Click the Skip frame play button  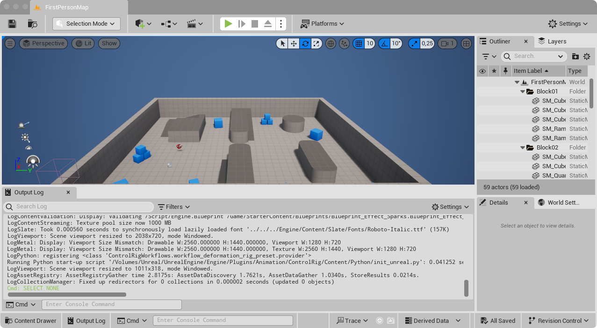(x=242, y=24)
